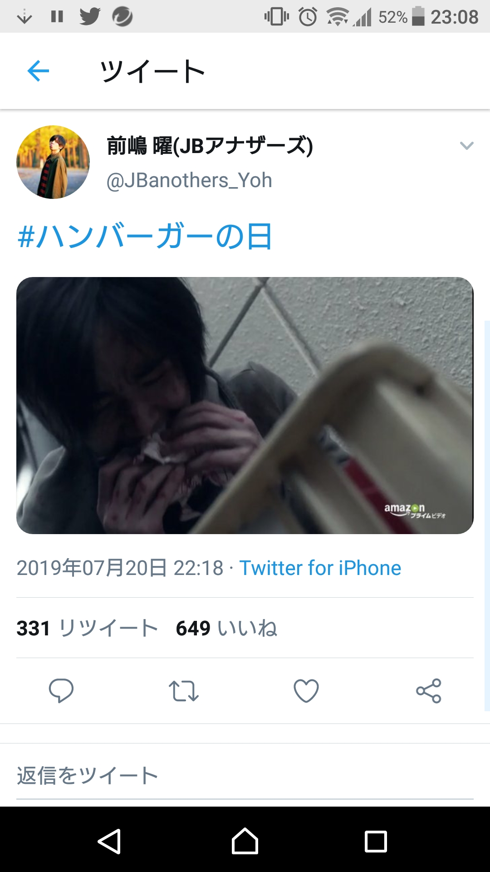
Task: Open the #ハンバーガーの日 hashtag
Action: [145, 237]
